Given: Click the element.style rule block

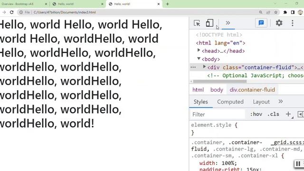Looking at the screenshot, I should coord(214,129).
